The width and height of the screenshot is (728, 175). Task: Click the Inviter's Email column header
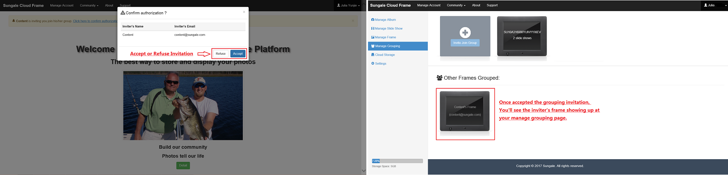[185, 26]
